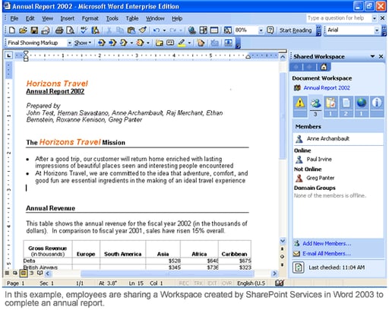This screenshot has height=310, width=389.
Task: Open the Accept Change dropdown arrow
Action: 131,43
